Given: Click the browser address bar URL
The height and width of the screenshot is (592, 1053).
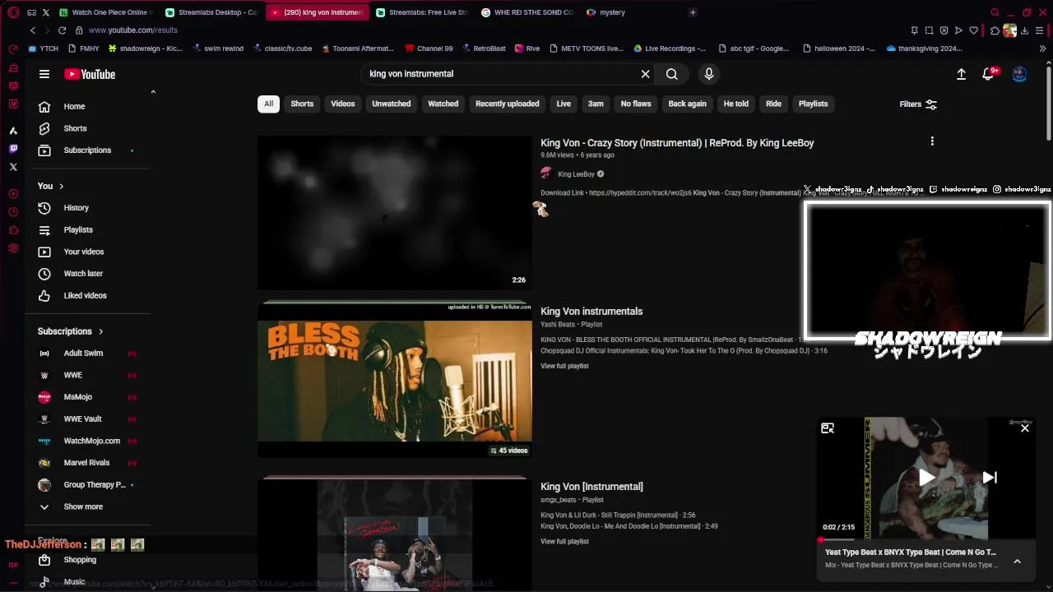Looking at the screenshot, I should pos(132,30).
